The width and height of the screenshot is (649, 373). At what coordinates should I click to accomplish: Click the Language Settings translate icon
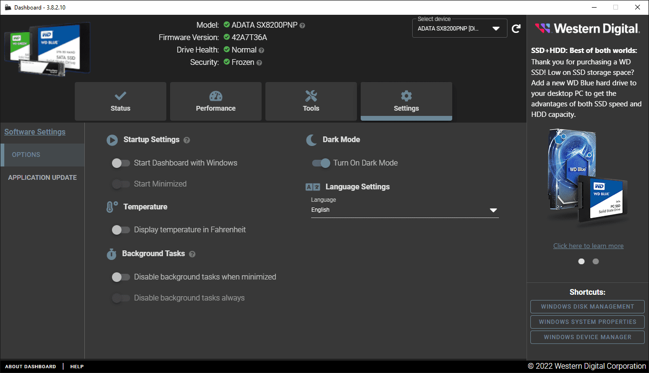[313, 187]
